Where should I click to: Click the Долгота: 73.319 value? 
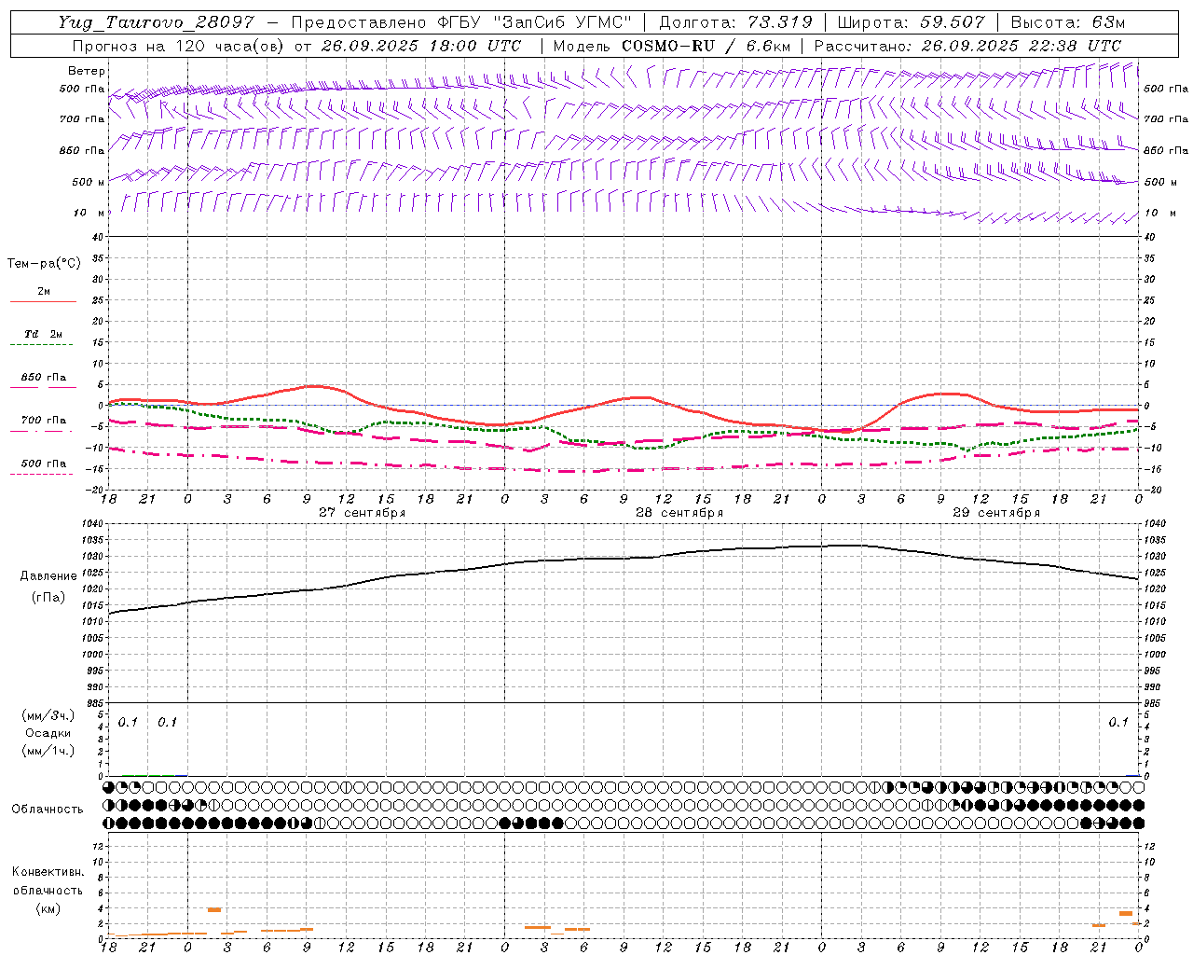point(735,22)
